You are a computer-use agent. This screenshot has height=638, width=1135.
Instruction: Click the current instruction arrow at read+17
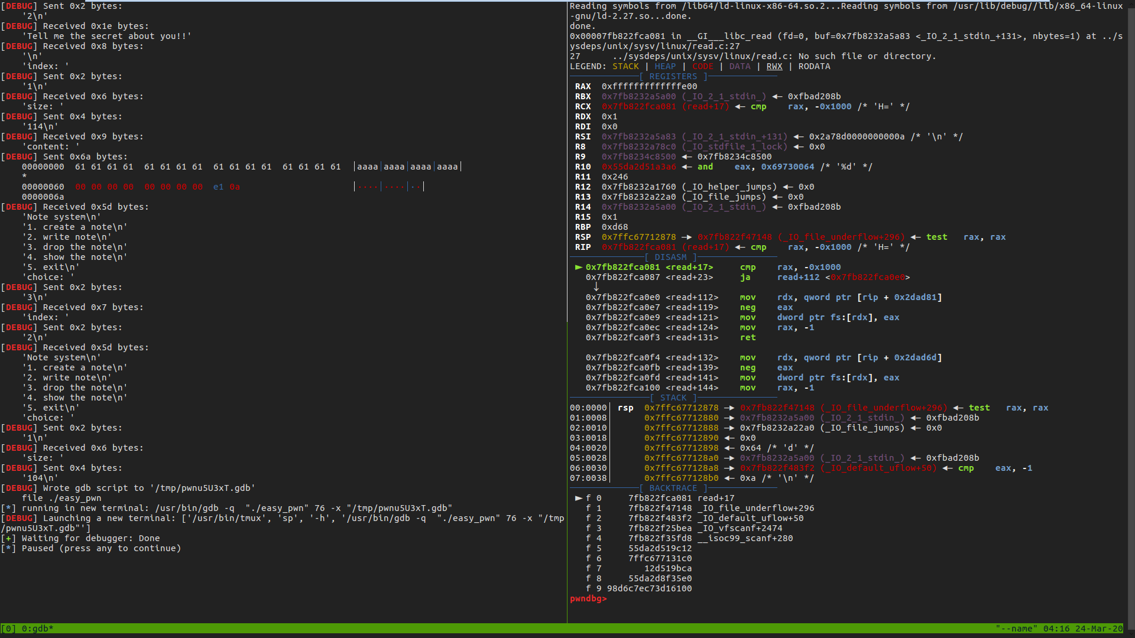(579, 267)
